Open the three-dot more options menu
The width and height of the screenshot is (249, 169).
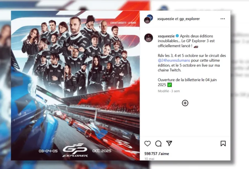(223, 19)
